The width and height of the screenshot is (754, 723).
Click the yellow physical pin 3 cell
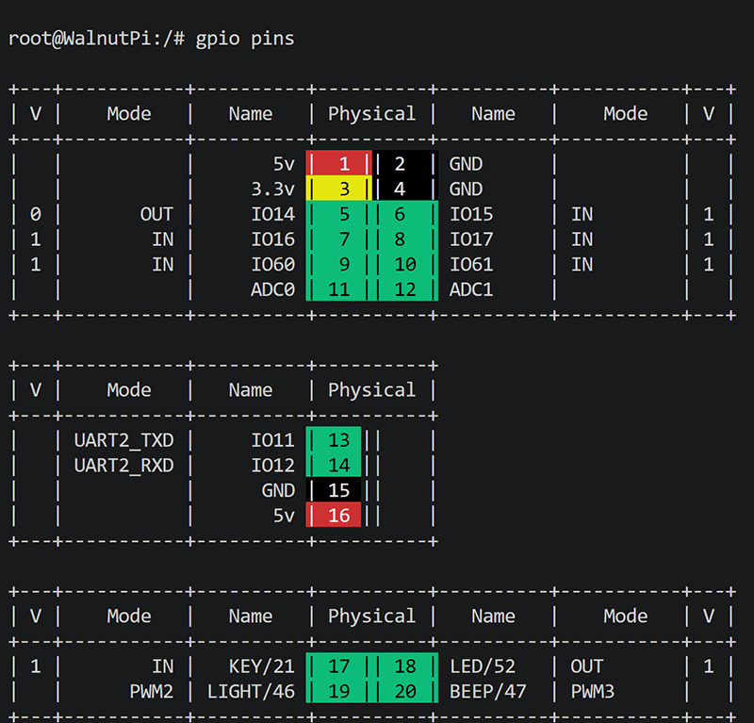tap(338, 189)
